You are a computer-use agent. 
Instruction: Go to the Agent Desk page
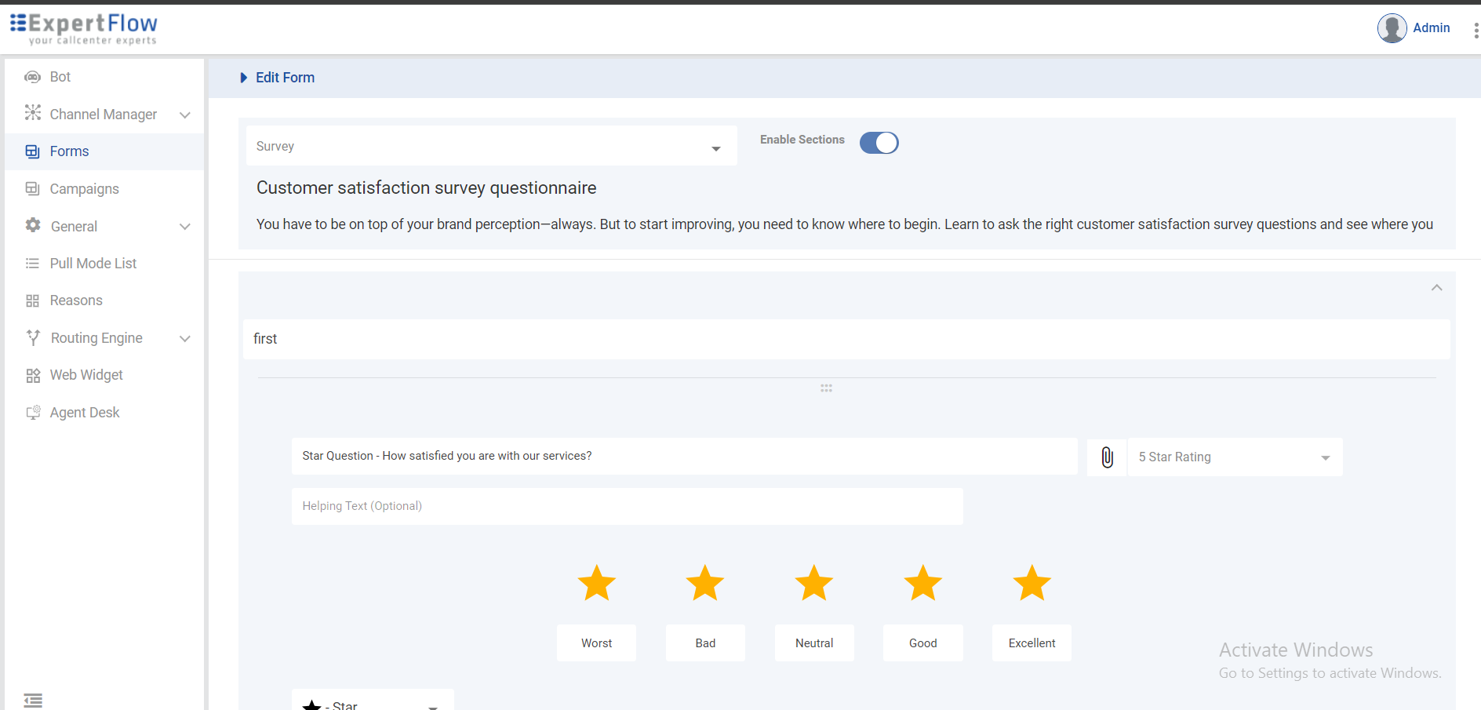(84, 413)
